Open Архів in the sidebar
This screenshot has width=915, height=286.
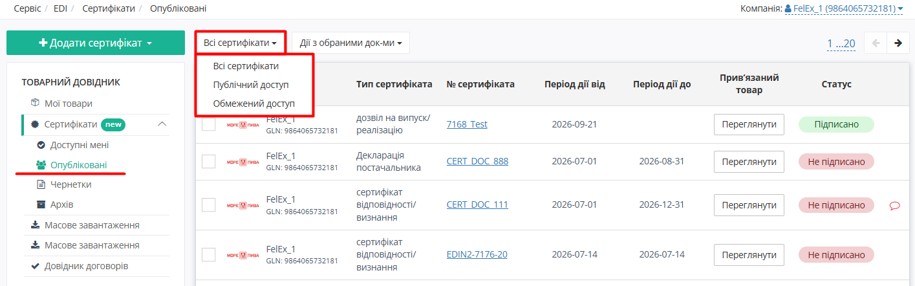(x=62, y=204)
